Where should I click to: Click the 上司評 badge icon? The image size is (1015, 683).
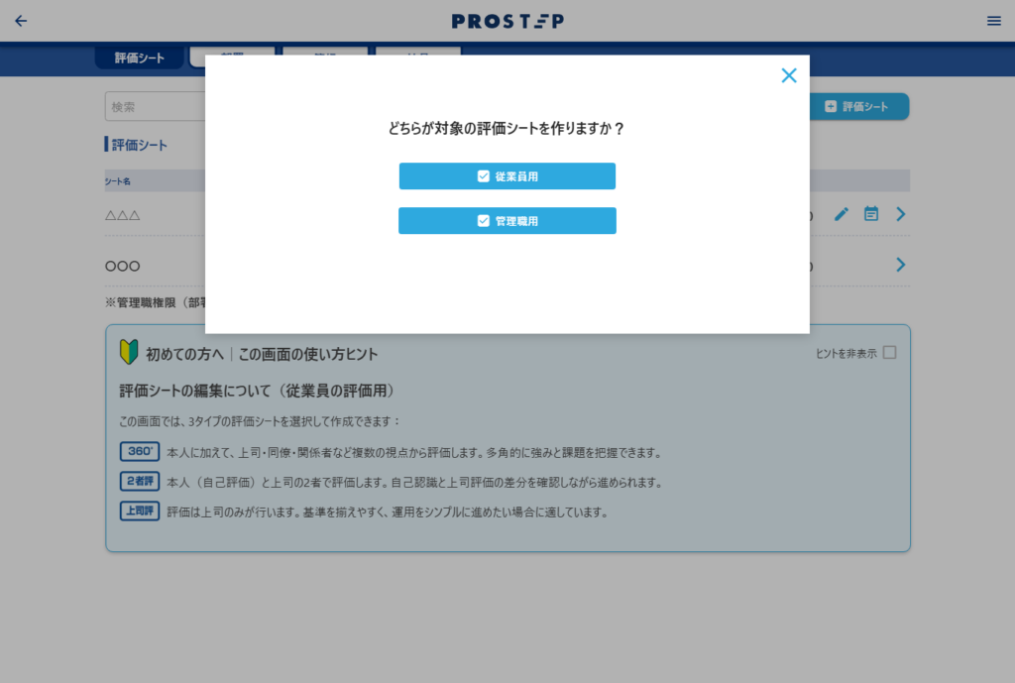click(x=140, y=512)
